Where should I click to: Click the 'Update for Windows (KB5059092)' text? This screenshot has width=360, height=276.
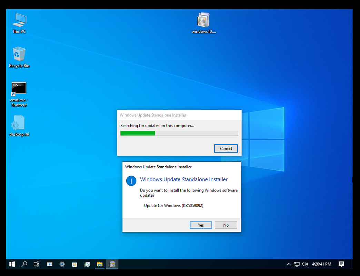173,206
